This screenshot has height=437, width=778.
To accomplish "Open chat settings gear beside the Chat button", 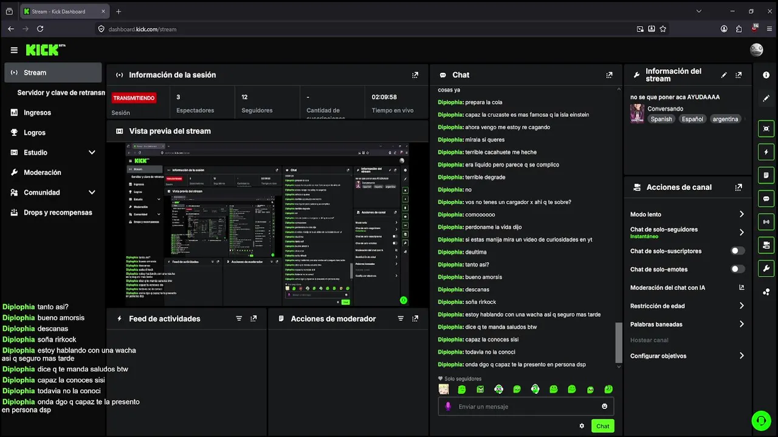I will (582, 426).
